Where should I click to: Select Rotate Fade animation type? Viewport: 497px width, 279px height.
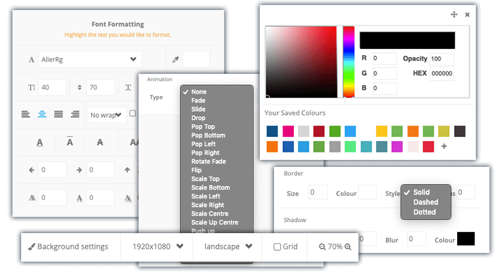click(x=208, y=161)
